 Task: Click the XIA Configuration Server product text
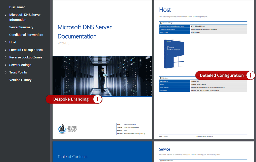134,134
